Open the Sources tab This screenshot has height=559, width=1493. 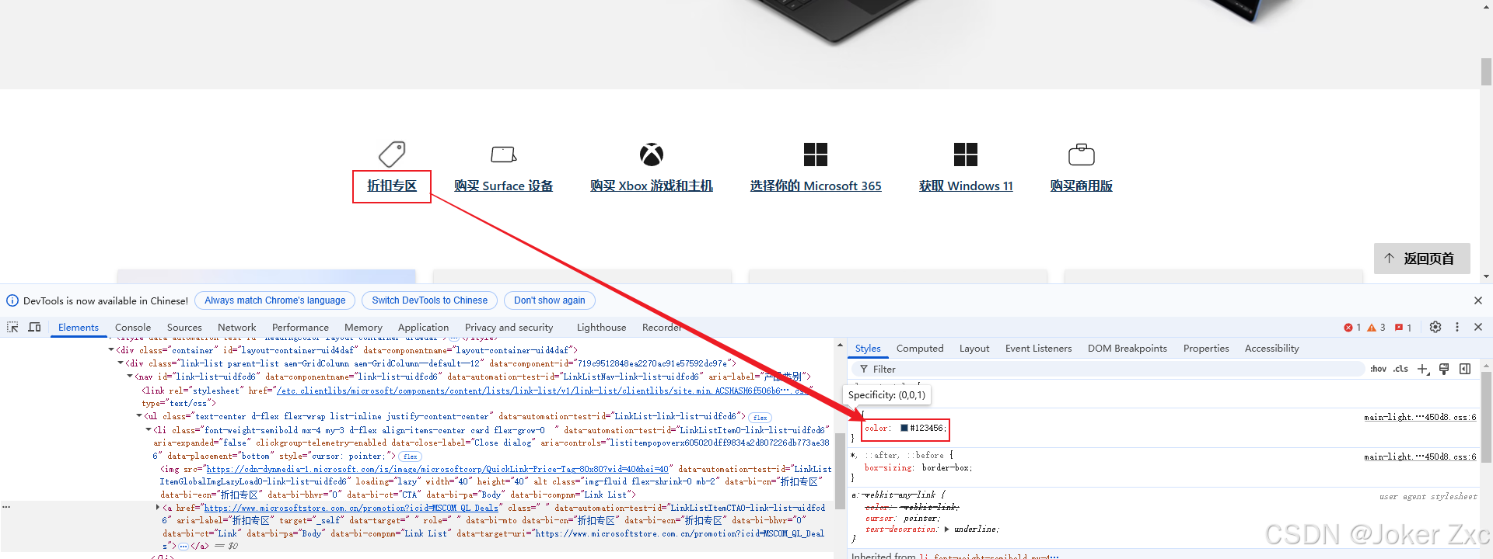click(184, 328)
